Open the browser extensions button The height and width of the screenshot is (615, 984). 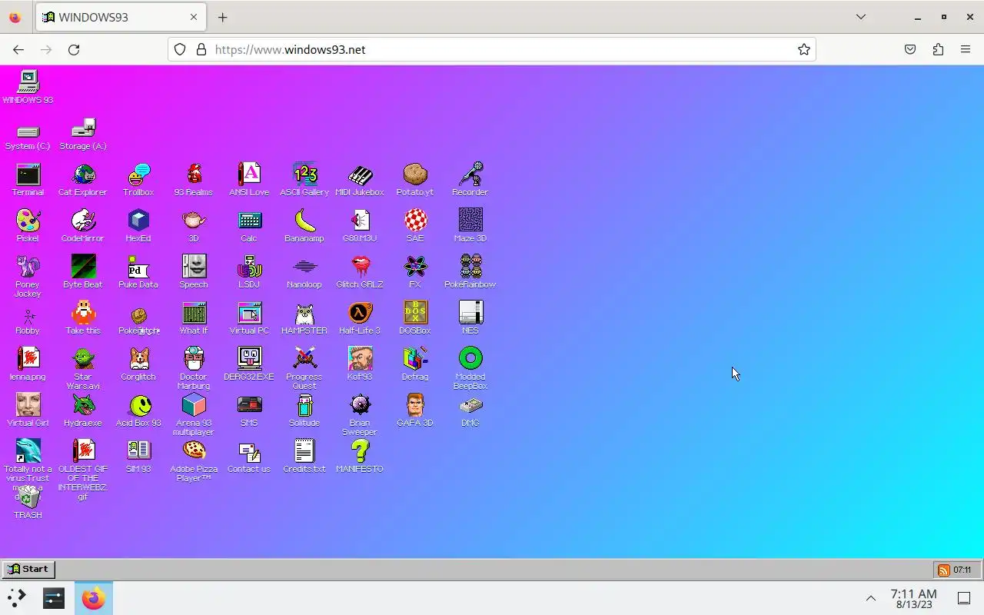(x=938, y=49)
